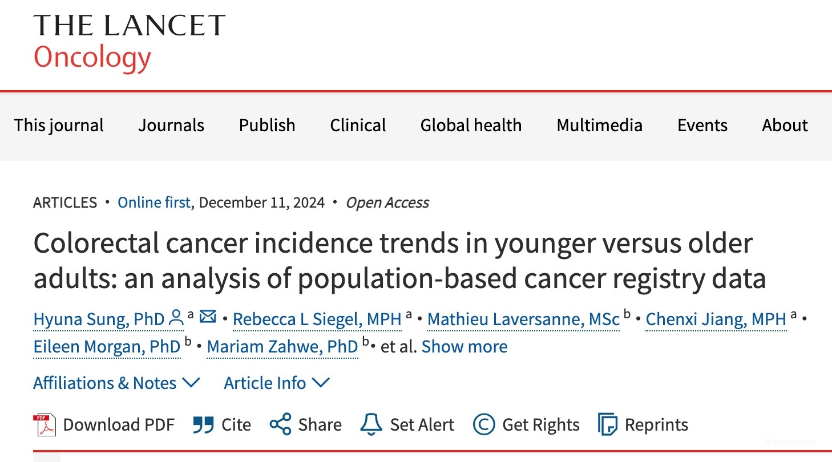The width and height of the screenshot is (832, 462).
Task: Go to The Lancet Oncology logo home
Action: (x=130, y=43)
